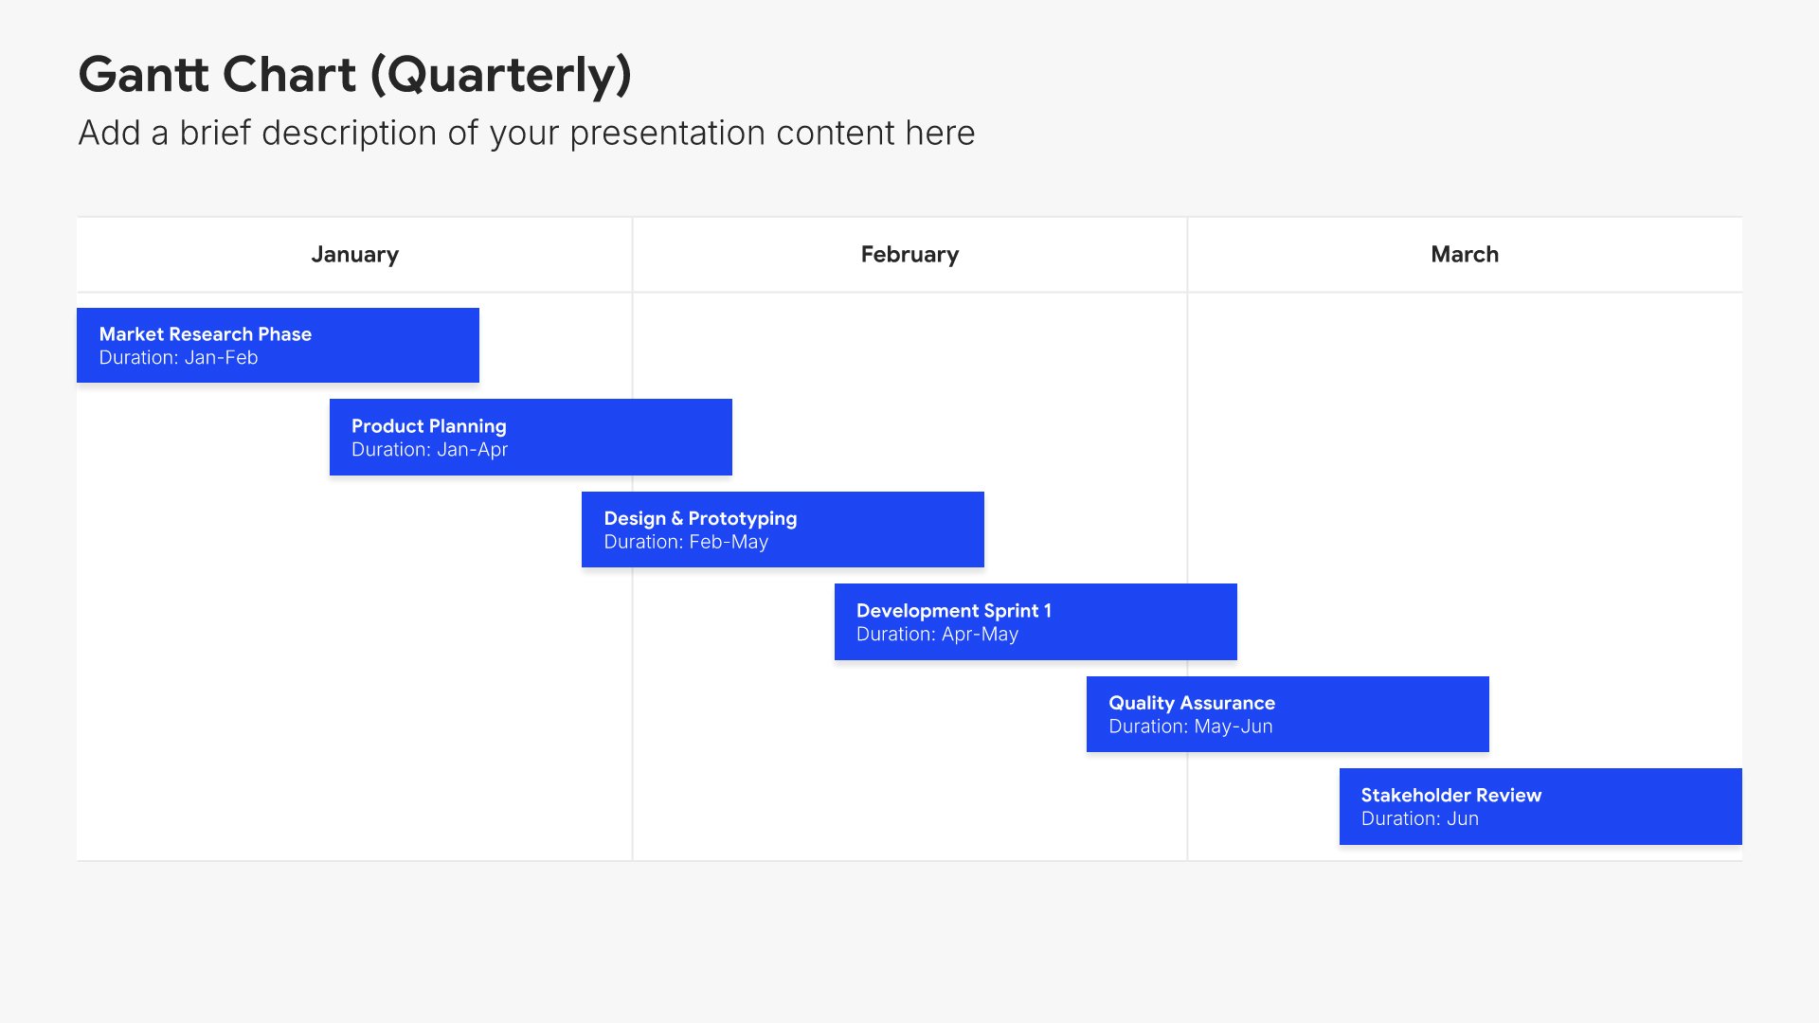Click the "Duration: May-Jun" text
The height and width of the screenshot is (1023, 1819).
coord(1190,727)
